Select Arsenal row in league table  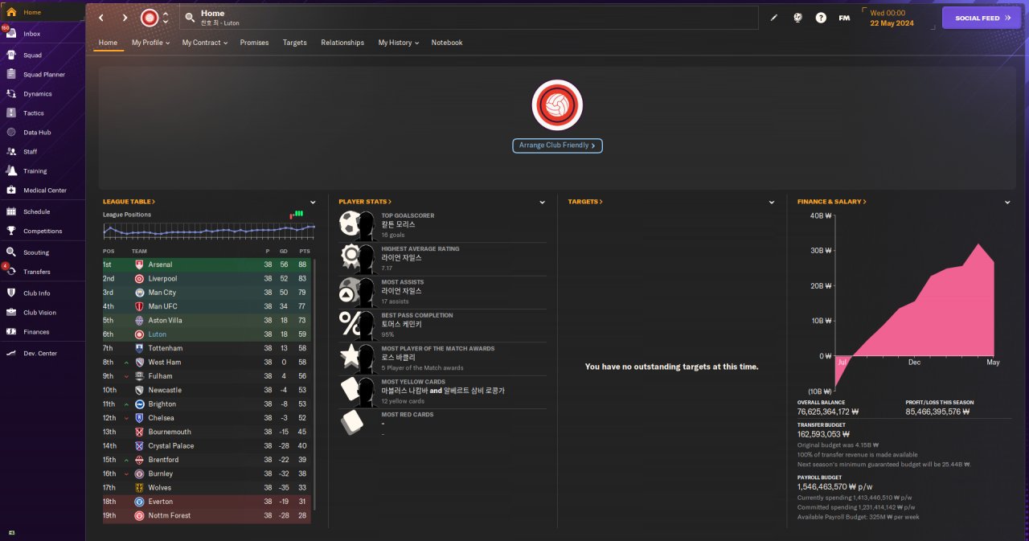point(207,264)
